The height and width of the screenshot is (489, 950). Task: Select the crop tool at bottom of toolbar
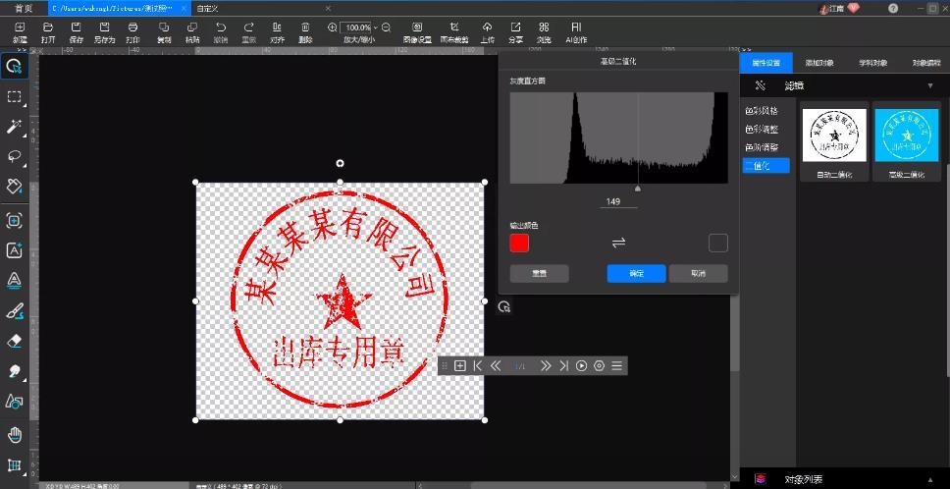click(x=14, y=465)
